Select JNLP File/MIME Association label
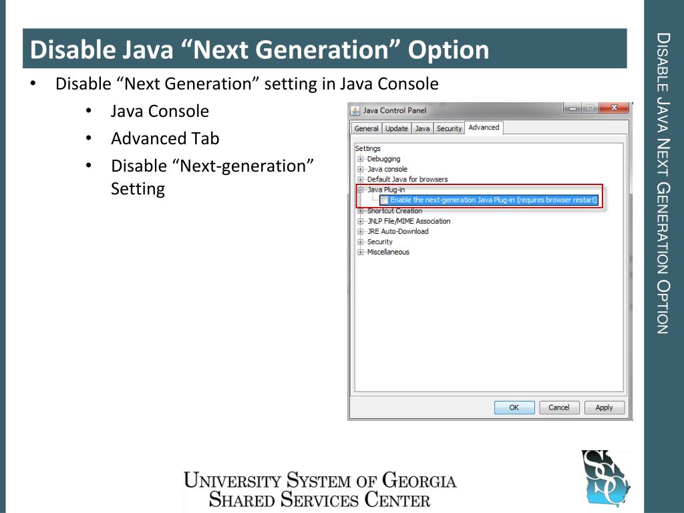 click(409, 221)
